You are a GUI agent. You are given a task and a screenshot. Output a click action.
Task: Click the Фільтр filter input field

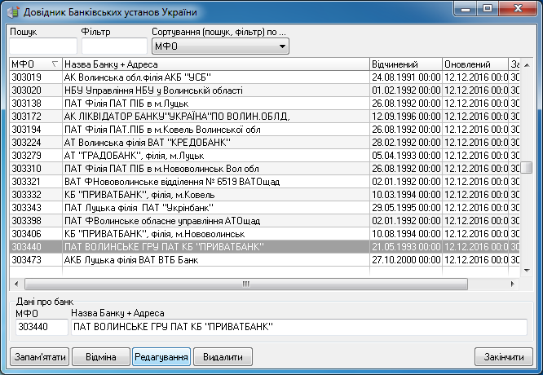pos(113,47)
